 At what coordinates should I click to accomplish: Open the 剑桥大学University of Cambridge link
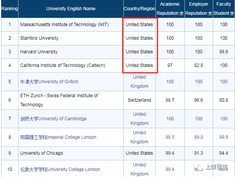click(x=53, y=119)
